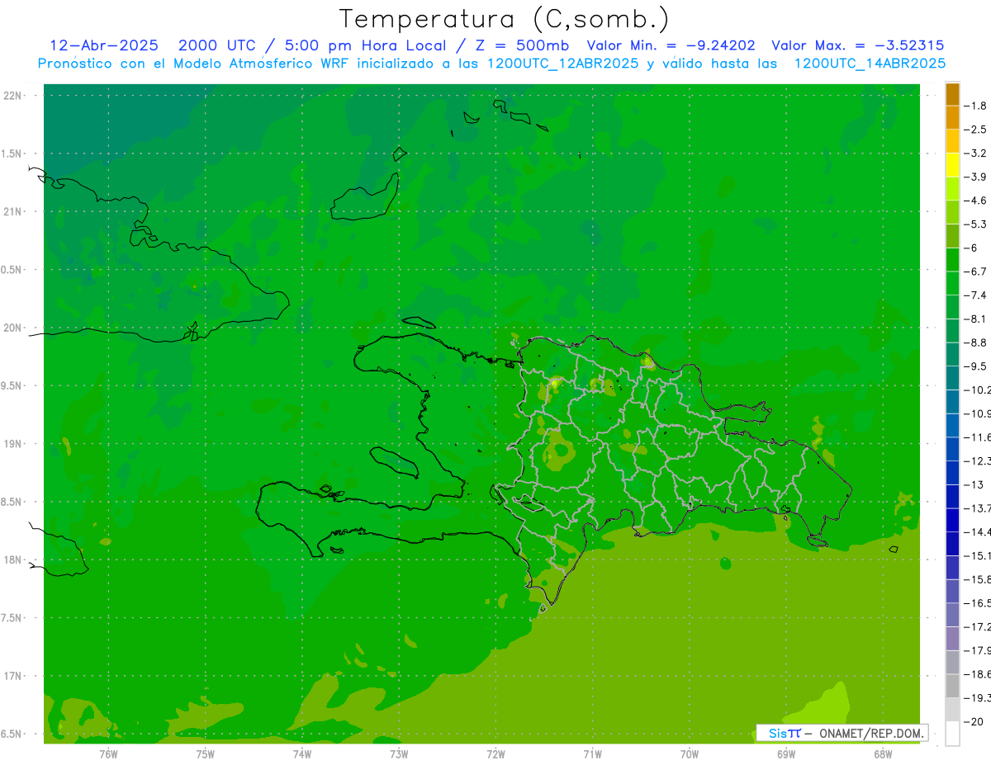The width and height of the screenshot is (991, 765).
Task: Click the yellow-green warm spot near 19N 71.3W
Action: [x=562, y=451]
